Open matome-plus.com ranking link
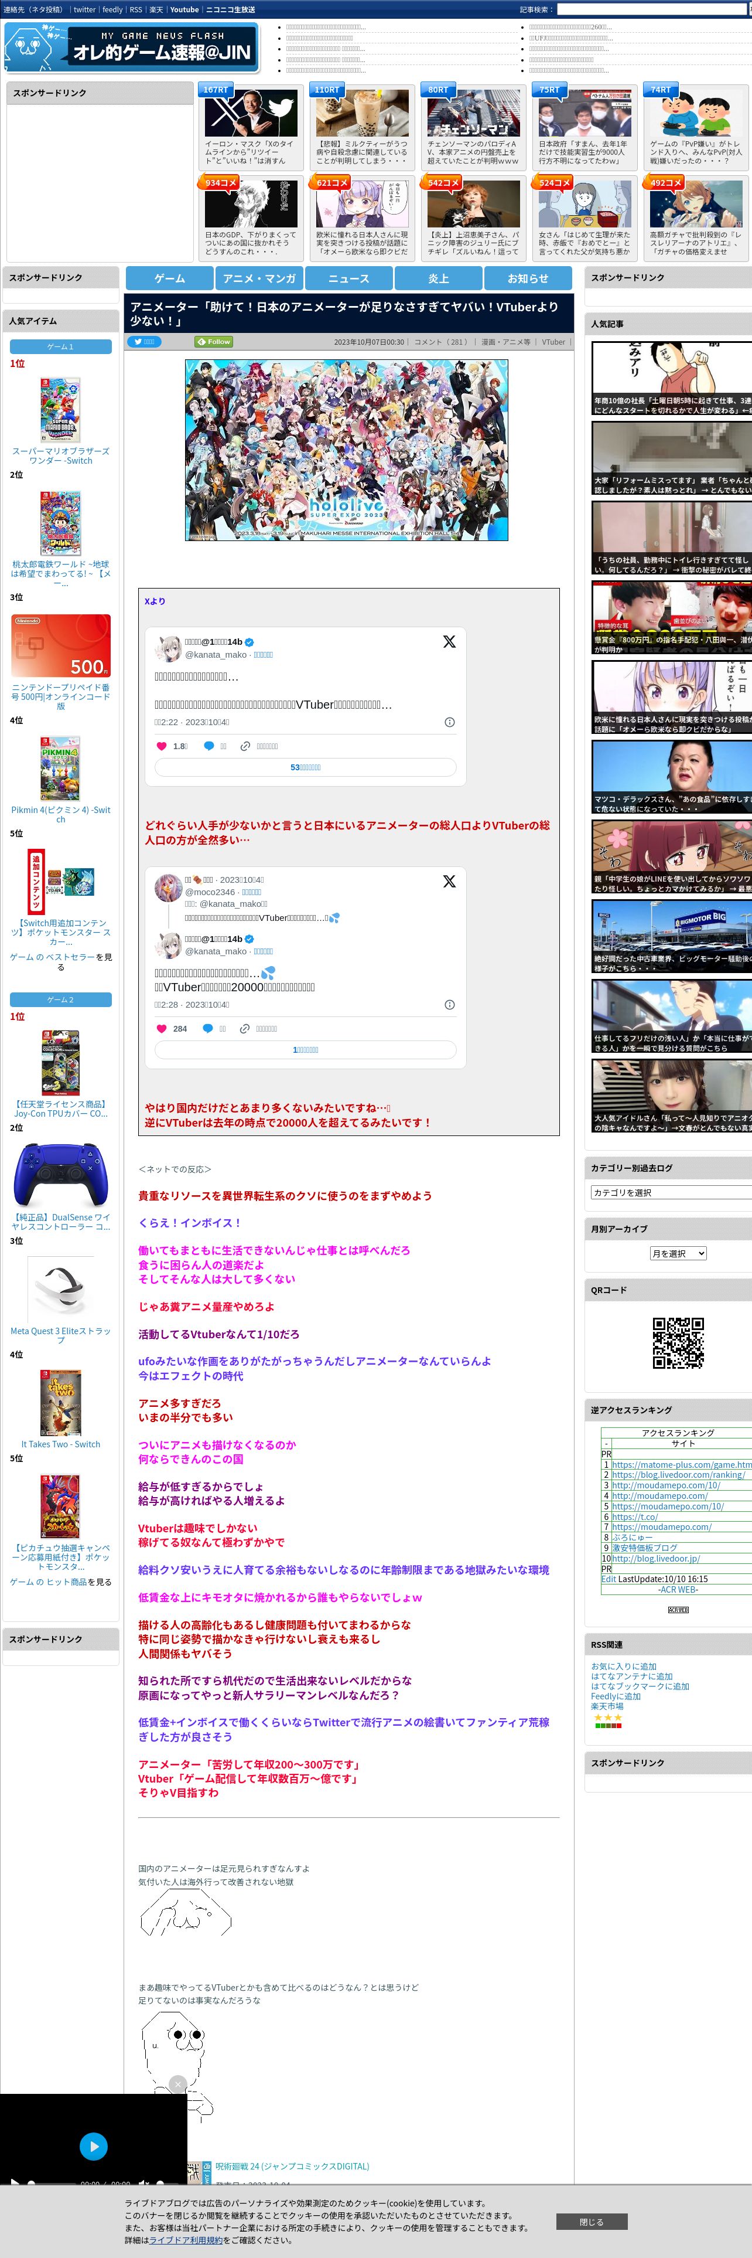 click(681, 1464)
